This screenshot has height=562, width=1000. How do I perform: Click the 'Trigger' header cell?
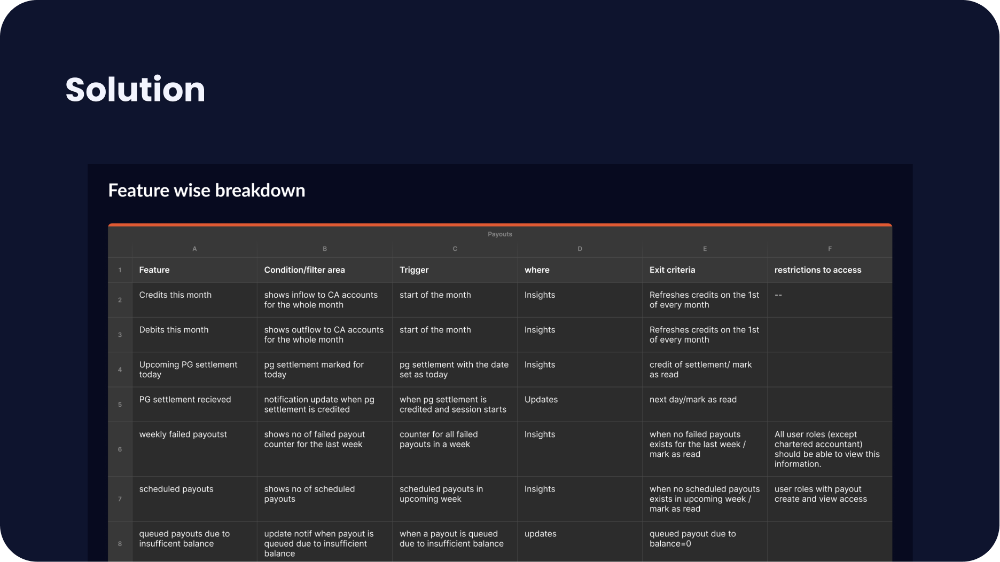pyautogui.click(x=455, y=270)
